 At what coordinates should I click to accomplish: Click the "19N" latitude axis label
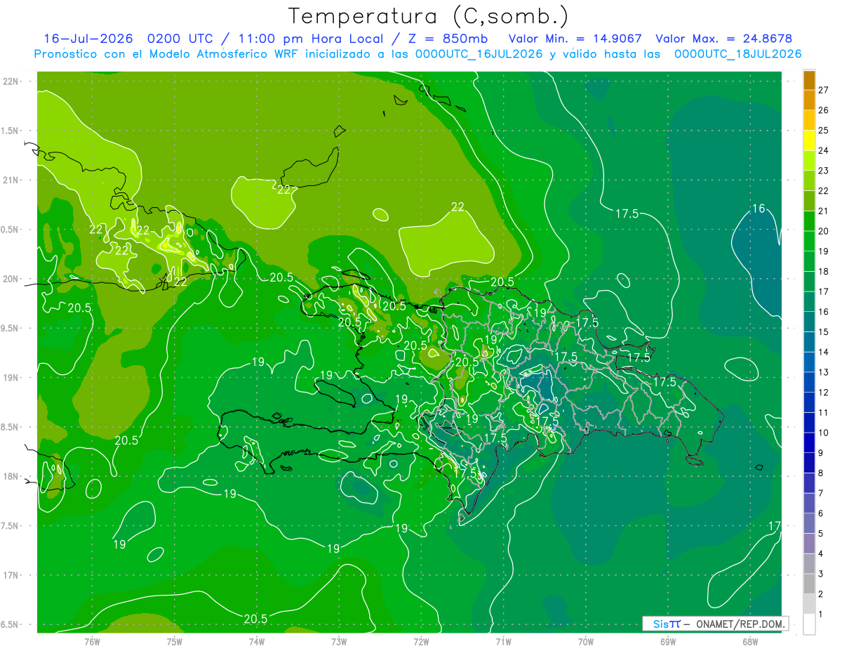(11, 378)
